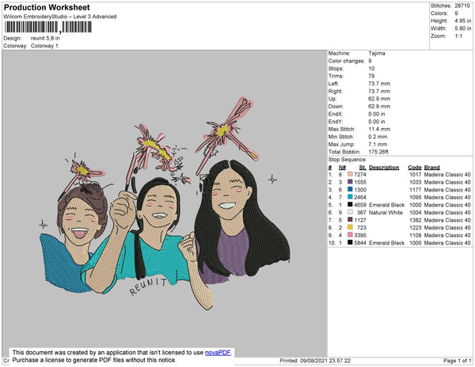Click code 1033 in stop 2 row
Screen dimensions: 475x367
416,182
